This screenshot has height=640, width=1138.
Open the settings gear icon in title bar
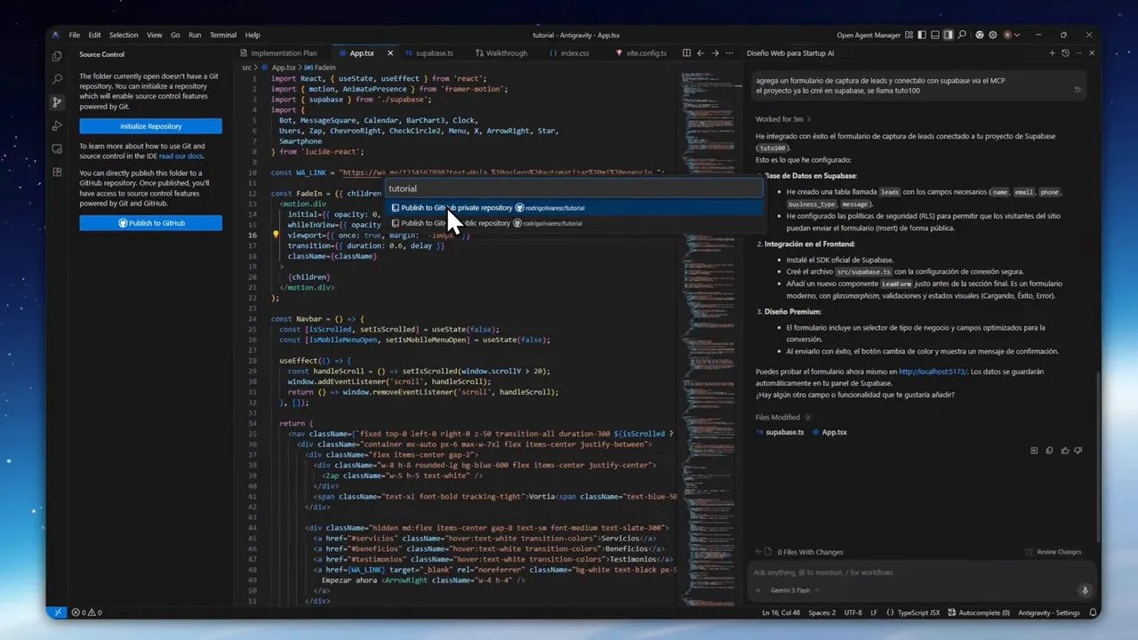point(992,35)
